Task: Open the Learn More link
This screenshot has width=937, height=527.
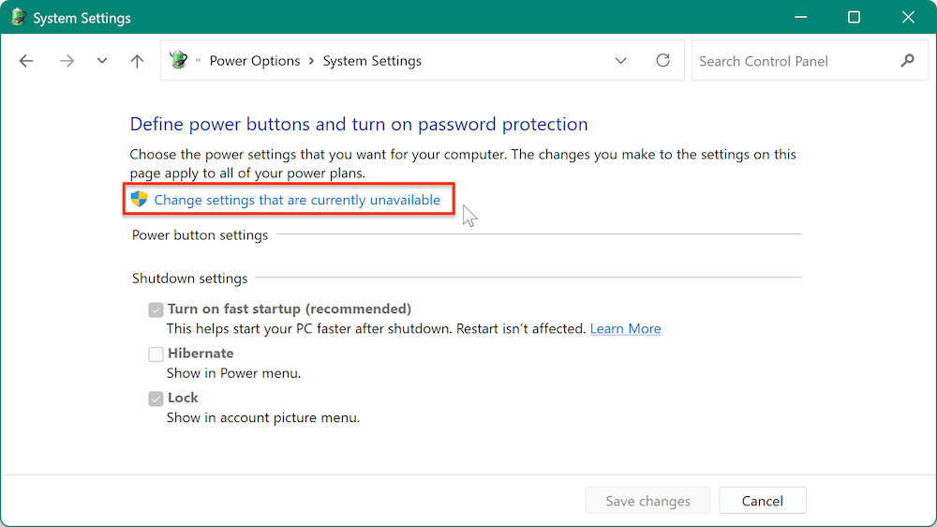Action: click(625, 328)
